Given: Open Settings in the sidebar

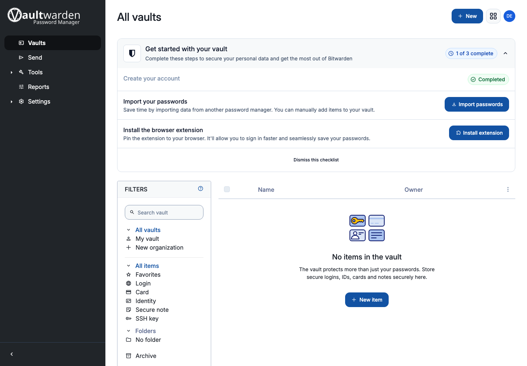Looking at the screenshot, I should (x=53, y=101).
